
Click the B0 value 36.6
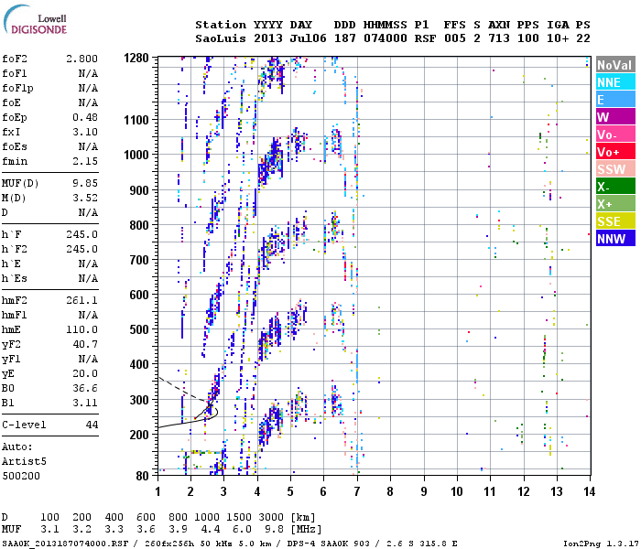coord(85,388)
